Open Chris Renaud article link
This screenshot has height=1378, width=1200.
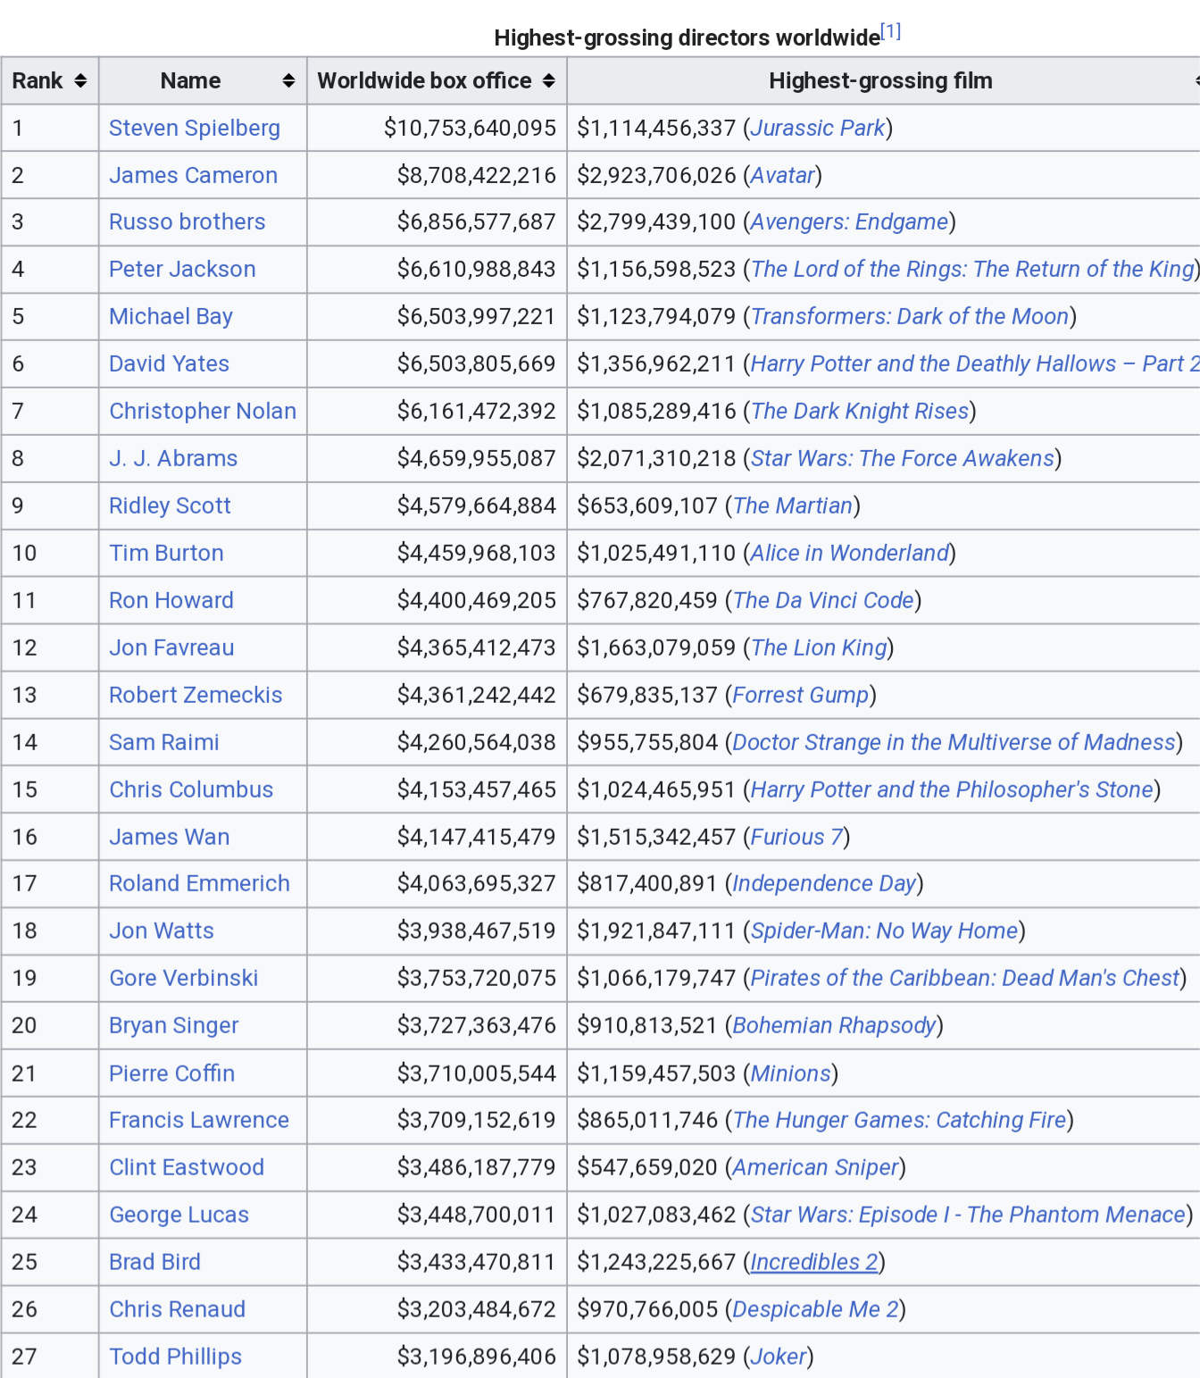(177, 1310)
